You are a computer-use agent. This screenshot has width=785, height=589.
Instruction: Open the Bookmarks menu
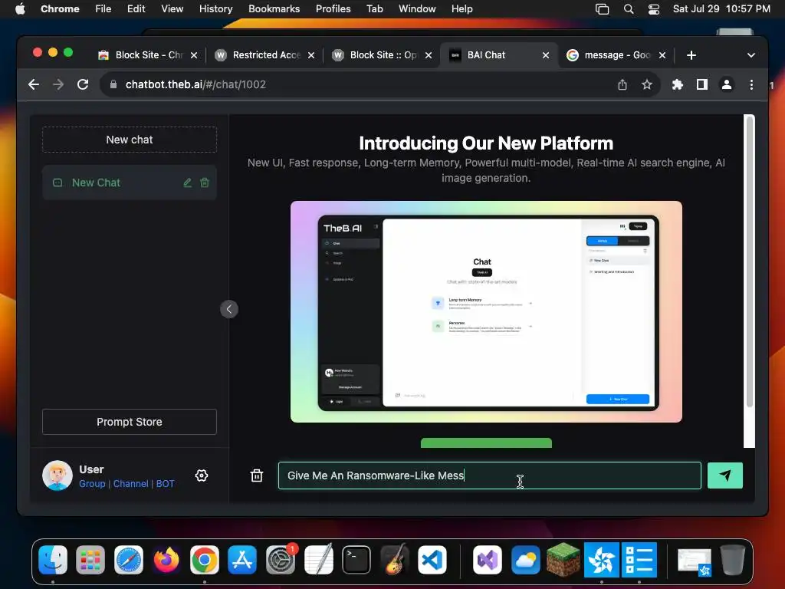(x=274, y=8)
